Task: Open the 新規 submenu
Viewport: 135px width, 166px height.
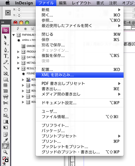Action: point(80,10)
